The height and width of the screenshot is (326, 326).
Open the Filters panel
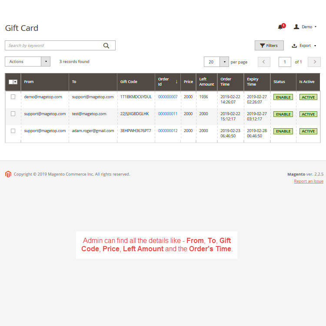269,45
